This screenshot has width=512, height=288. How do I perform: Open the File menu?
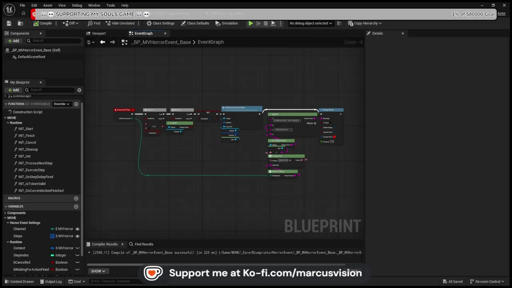[22, 5]
